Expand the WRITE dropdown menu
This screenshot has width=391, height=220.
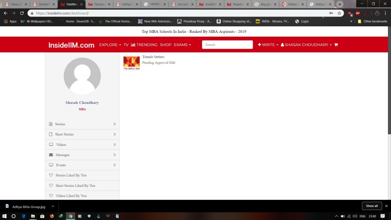tap(268, 45)
